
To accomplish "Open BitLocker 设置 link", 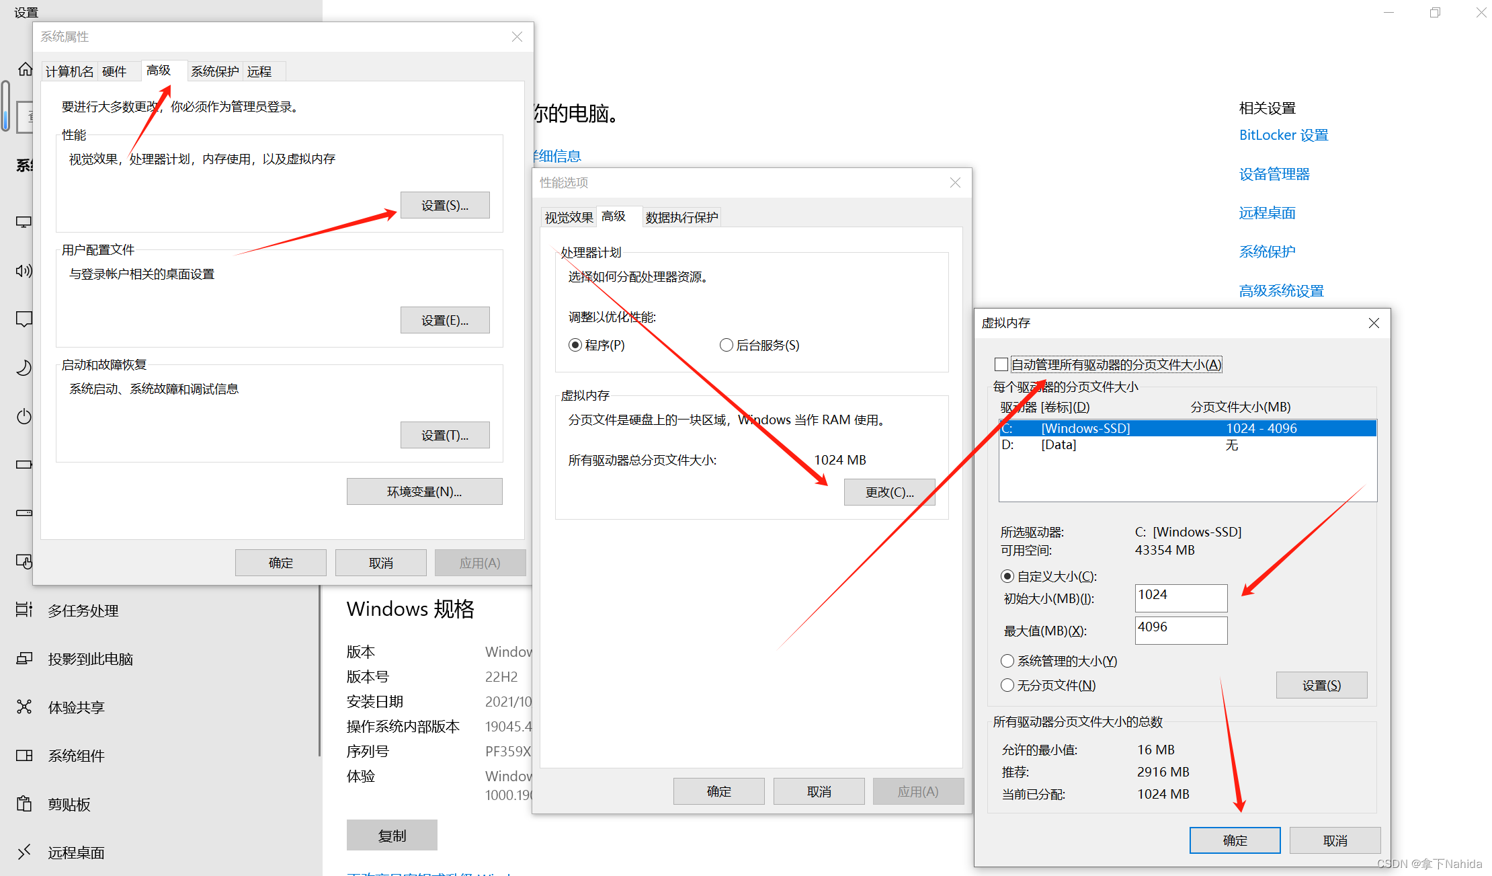I will click(1283, 135).
